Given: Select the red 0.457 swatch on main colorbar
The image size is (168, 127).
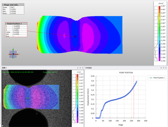Looking at the screenshot, I should (159, 7).
